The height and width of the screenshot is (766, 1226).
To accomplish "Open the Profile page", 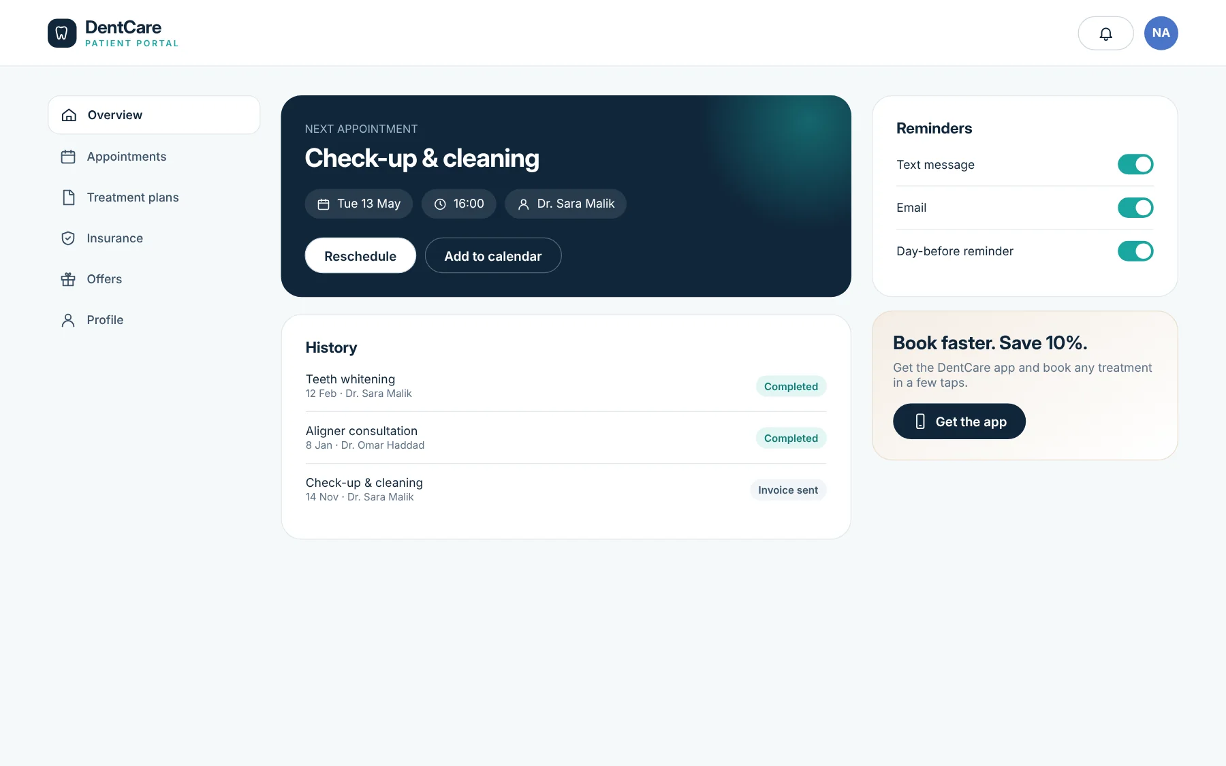I will pos(154,320).
